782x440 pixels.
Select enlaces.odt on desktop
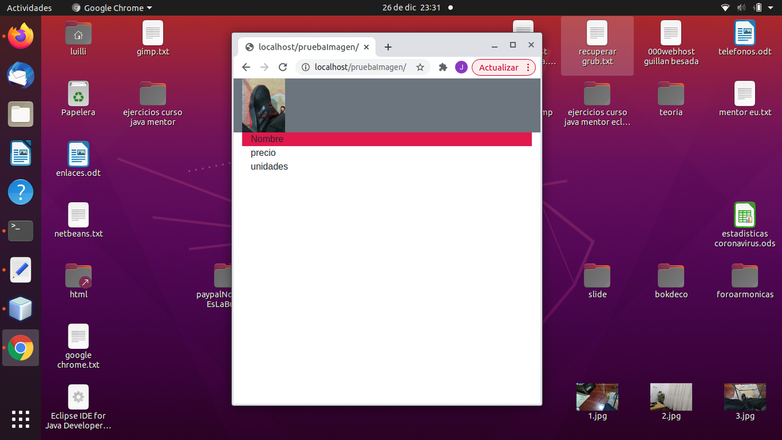tap(78, 159)
